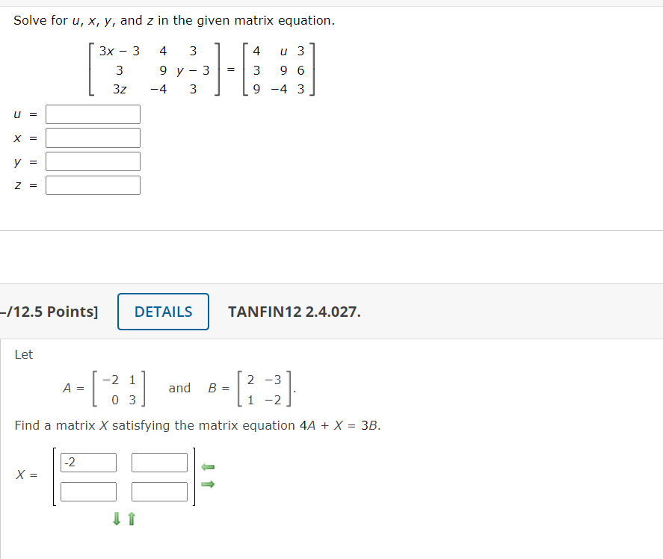
Task: Remove a column using the green left arrow
Action: point(208,466)
